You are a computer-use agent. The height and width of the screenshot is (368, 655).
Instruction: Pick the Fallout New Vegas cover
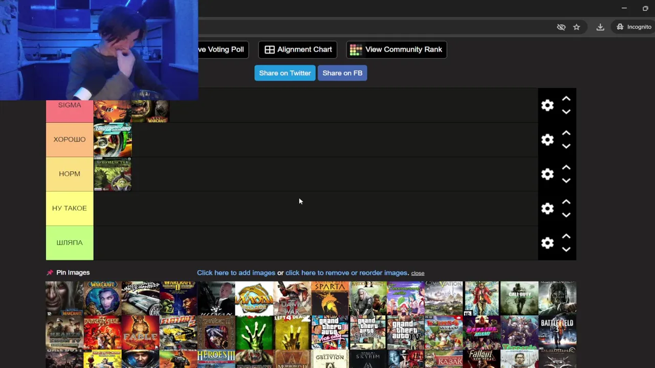[x=482, y=359]
